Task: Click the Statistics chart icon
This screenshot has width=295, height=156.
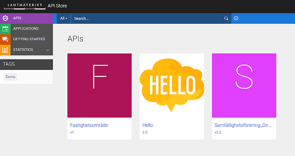Action: (x=5, y=50)
